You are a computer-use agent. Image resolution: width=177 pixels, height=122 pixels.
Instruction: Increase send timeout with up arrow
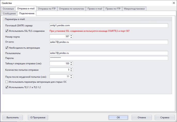(x=71, y=63)
